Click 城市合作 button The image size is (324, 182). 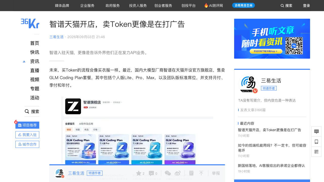[x=27, y=144]
